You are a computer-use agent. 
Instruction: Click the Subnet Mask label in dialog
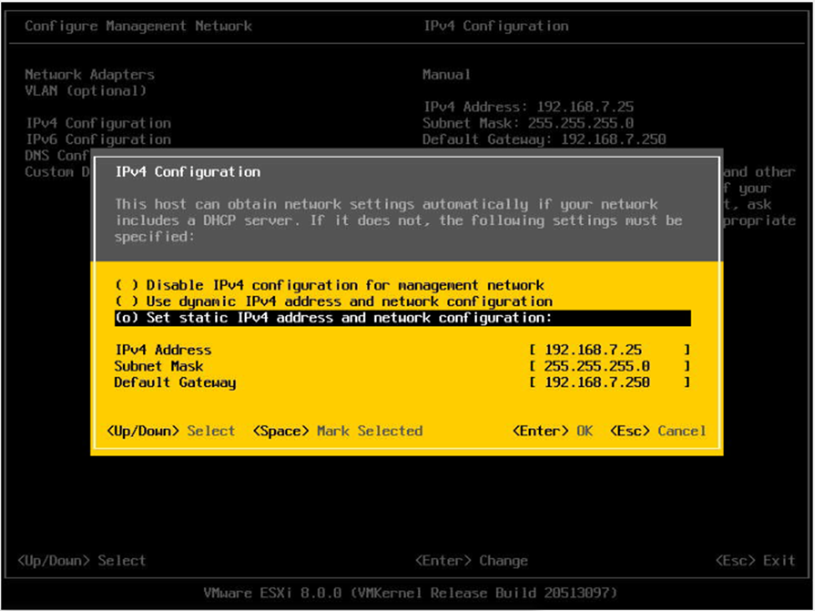(x=159, y=366)
